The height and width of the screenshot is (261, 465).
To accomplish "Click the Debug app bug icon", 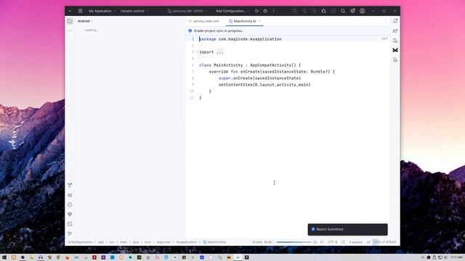I will 265,11.
